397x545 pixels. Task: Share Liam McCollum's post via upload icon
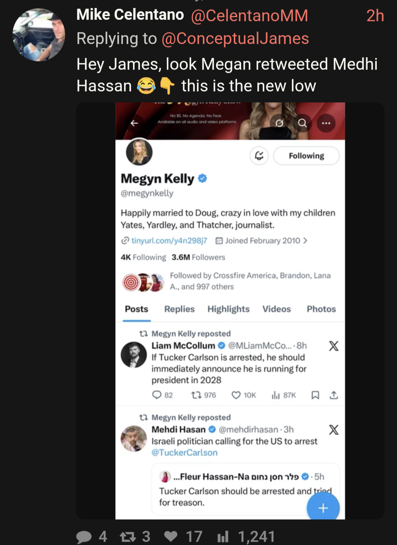pos(334,395)
